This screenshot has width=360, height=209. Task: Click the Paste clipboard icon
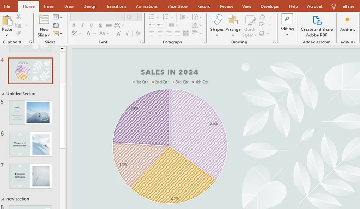[7, 20]
